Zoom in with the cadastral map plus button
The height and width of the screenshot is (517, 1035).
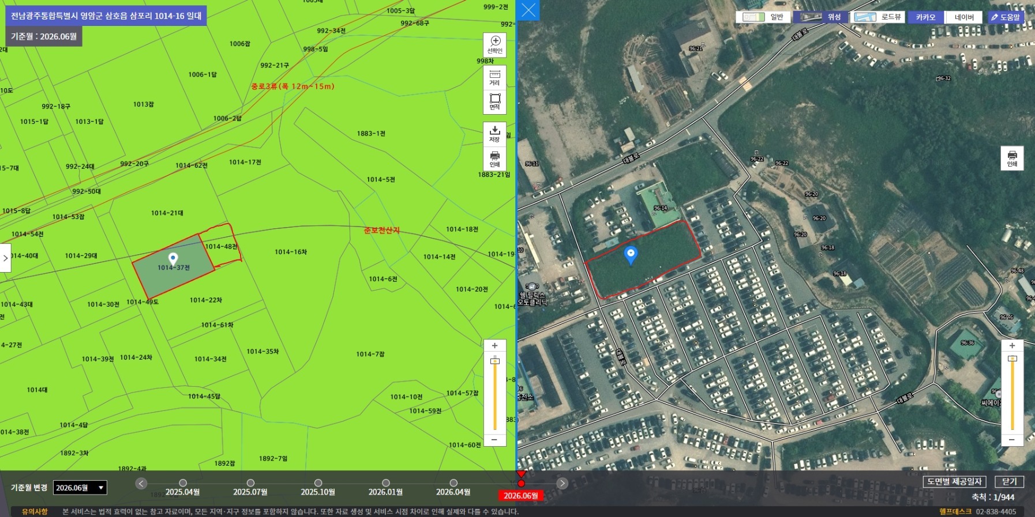pos(494,346)
